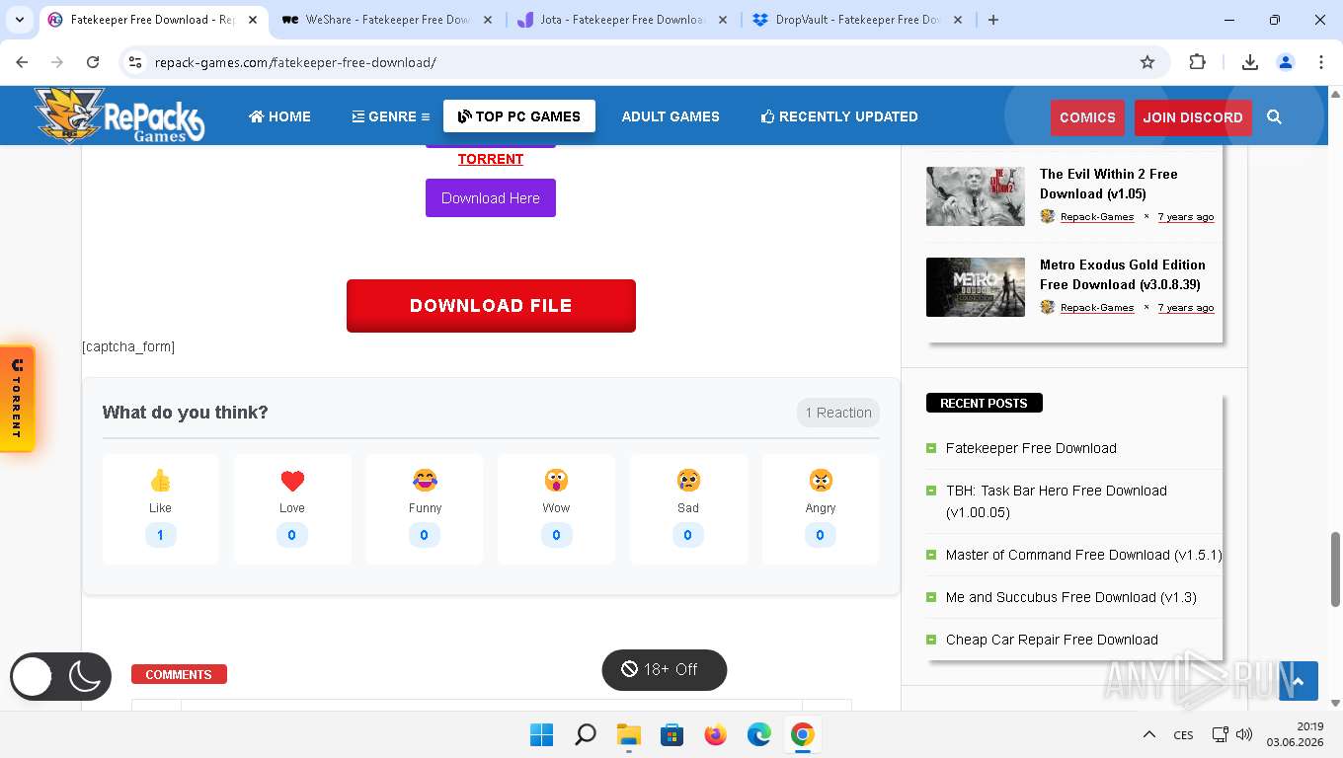Click the 1 Reaction count badge
The image size is (1343, 758).
pos(838,413)
